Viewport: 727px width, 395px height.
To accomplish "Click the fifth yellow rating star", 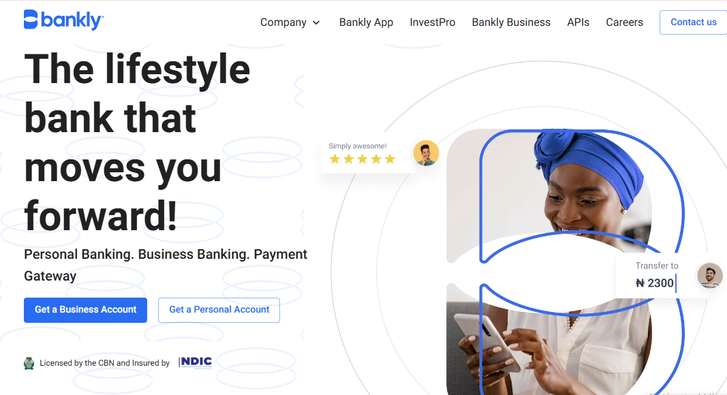I will pyautogui.click(x=390, y=159).
